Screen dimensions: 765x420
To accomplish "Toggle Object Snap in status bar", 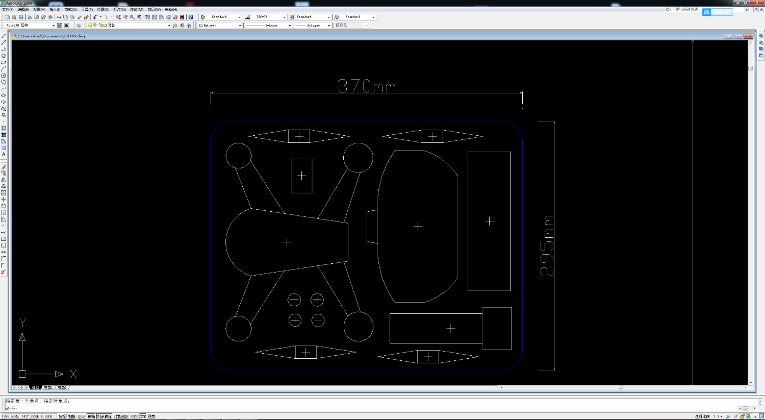I will (x=104, y=416).
